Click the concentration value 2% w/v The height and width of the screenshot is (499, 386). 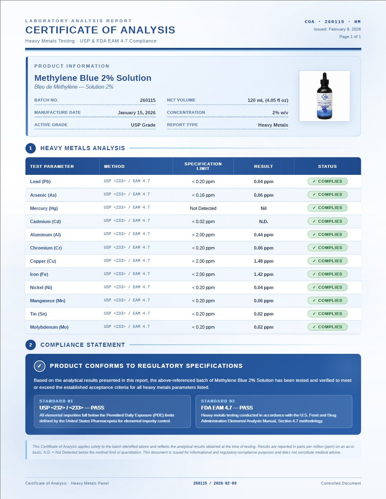[280, 113]
